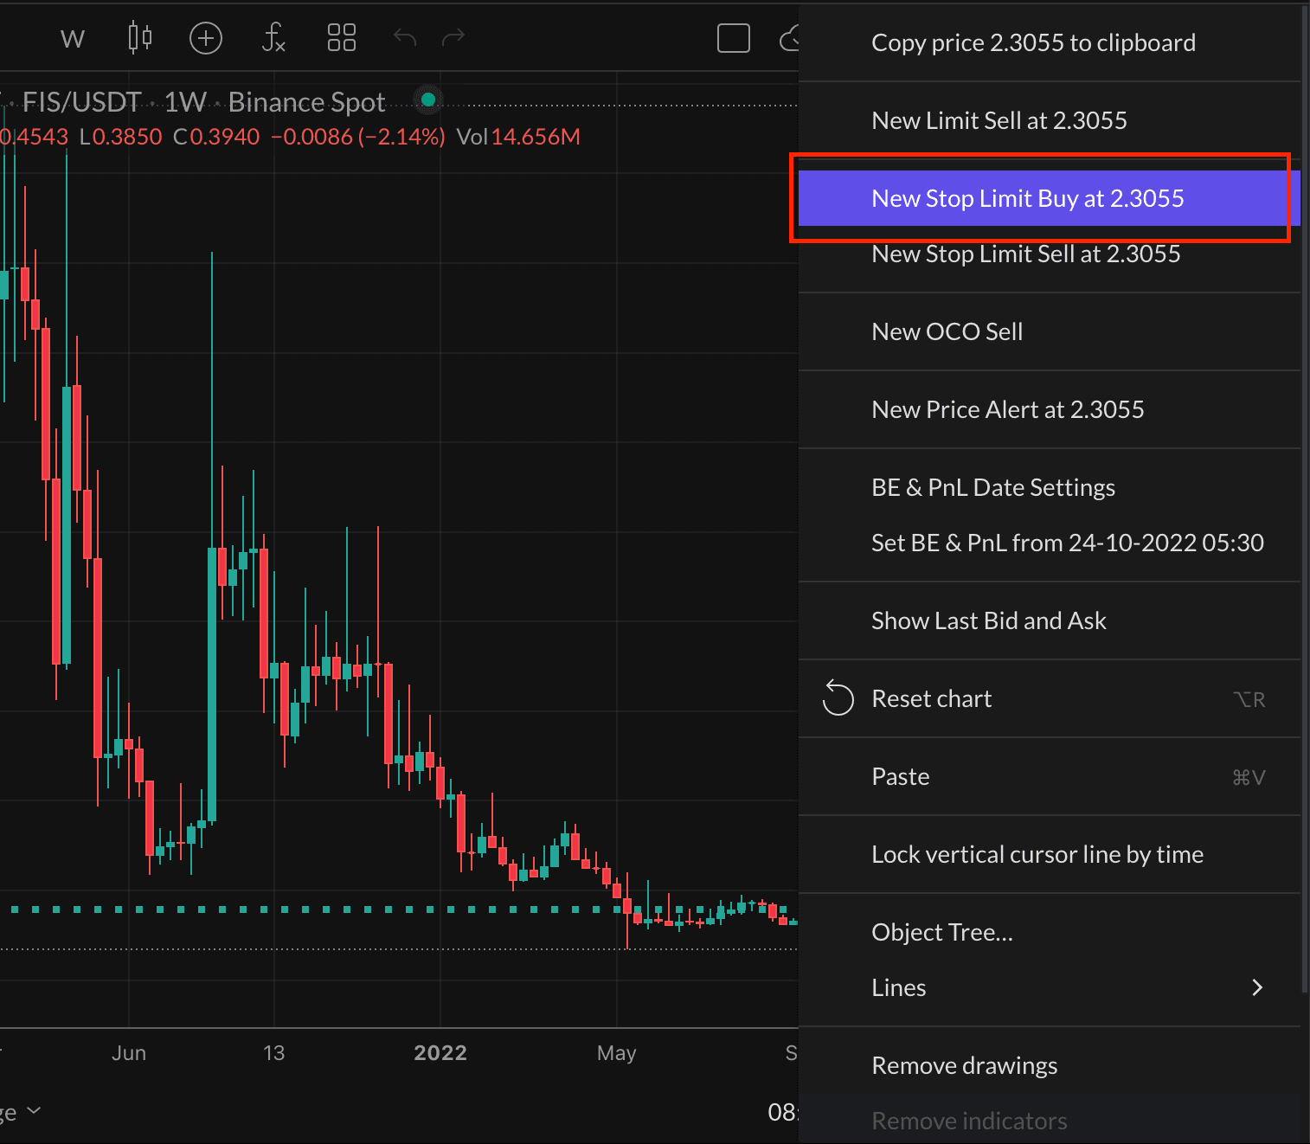Click the FIS/USDT symbol title
The width and height of the screenshot is (1310, 1144).
(x=81, y=102)
